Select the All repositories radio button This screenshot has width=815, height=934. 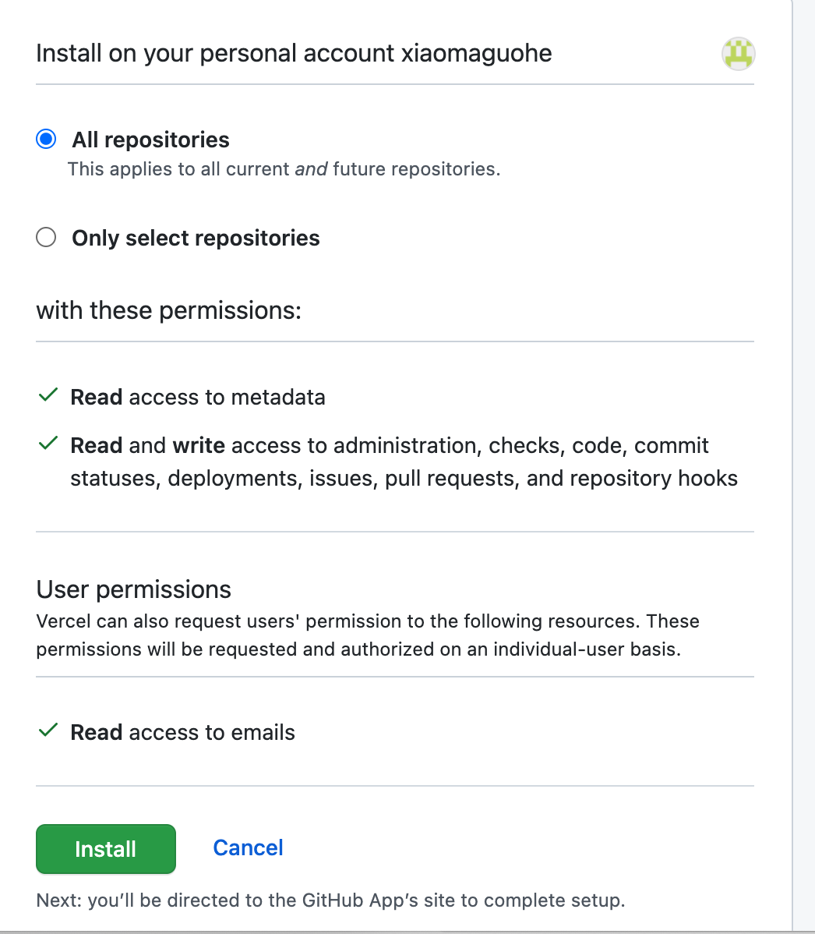tap(47, 140)
